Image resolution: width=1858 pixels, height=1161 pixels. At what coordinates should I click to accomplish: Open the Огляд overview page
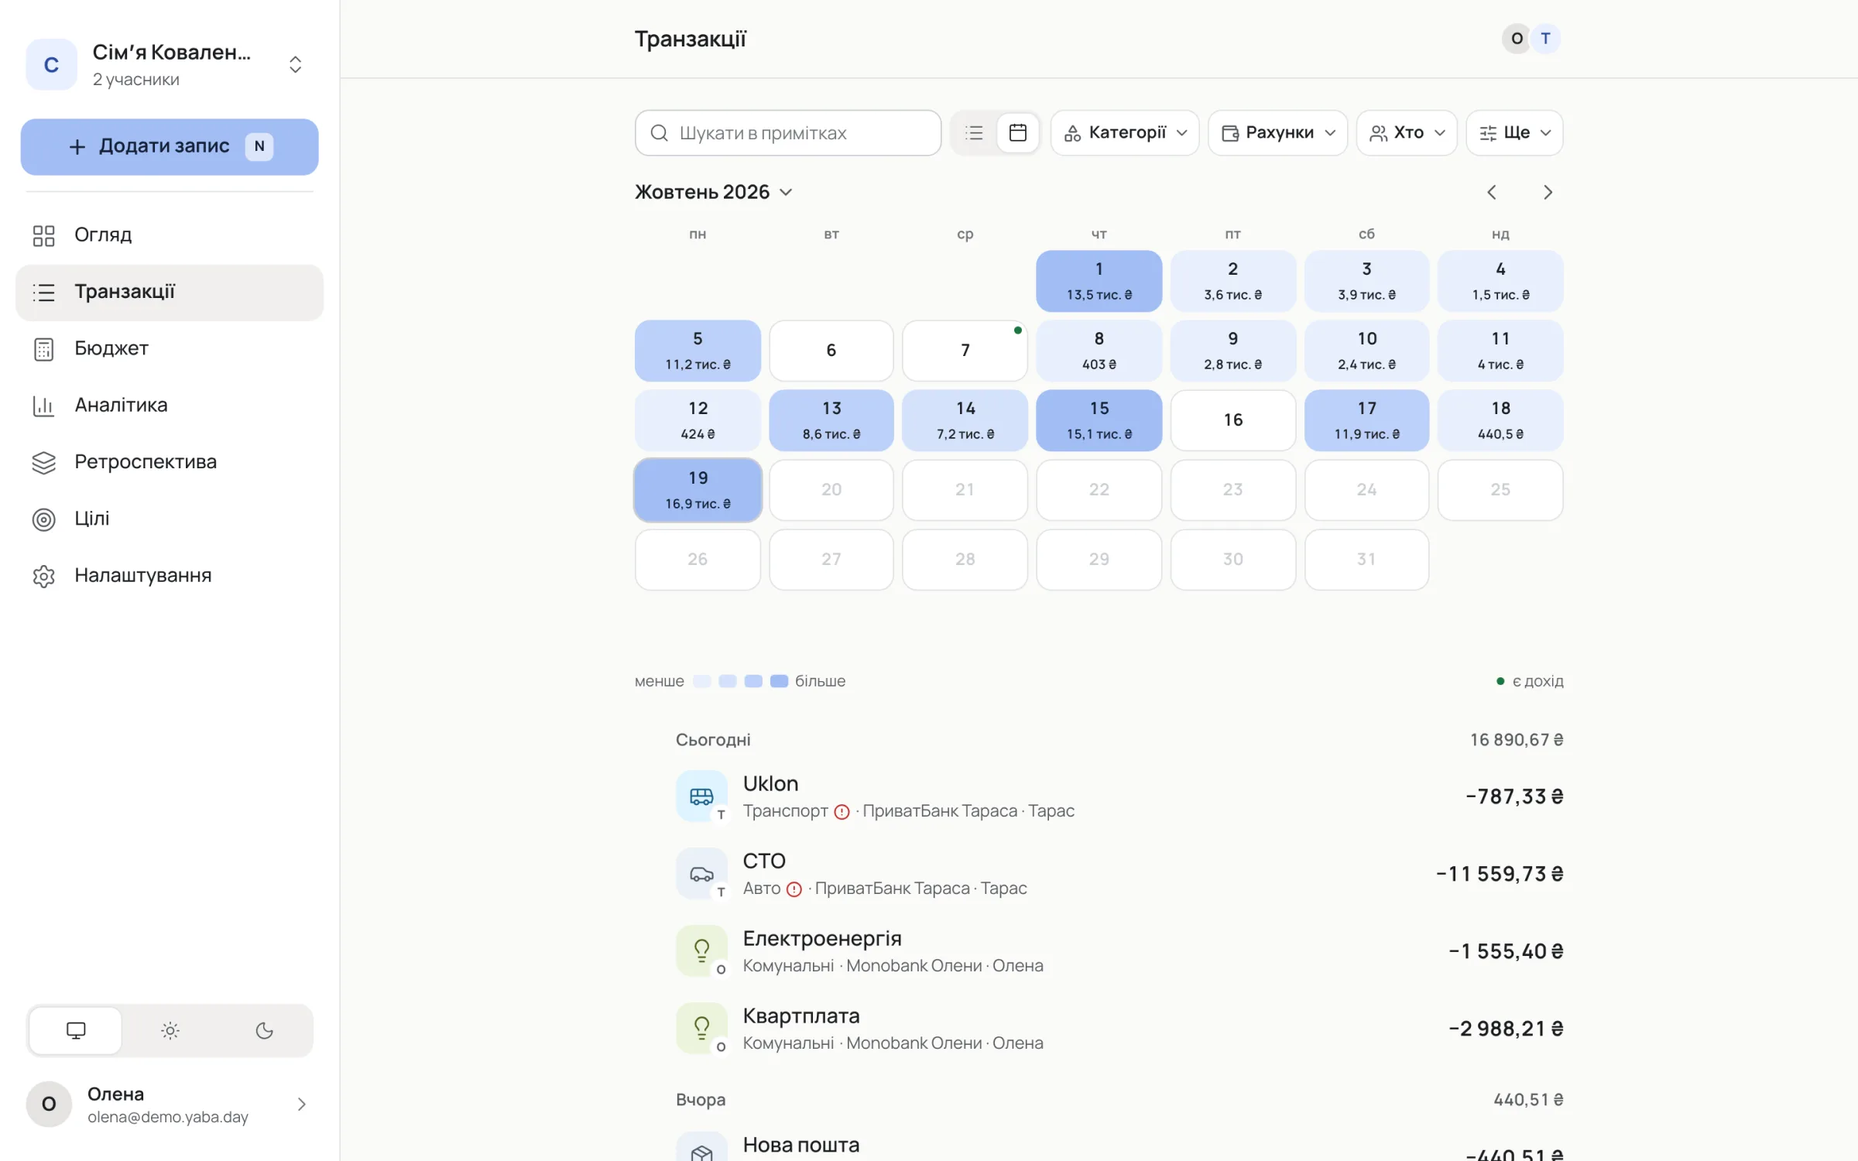(x=169, y=235)
